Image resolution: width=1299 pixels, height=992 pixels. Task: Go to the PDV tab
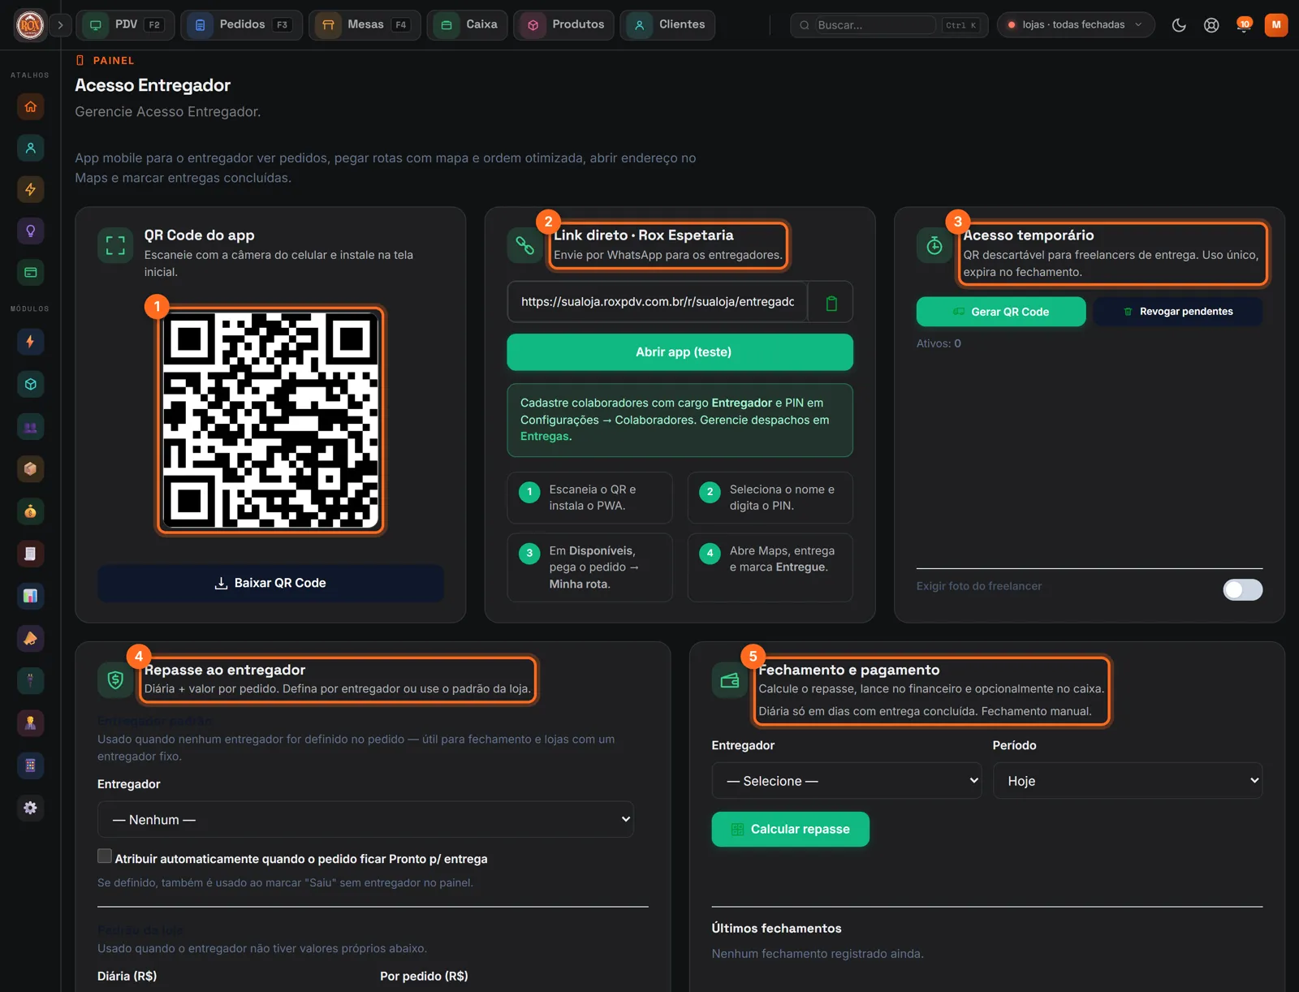pos(125,25)
